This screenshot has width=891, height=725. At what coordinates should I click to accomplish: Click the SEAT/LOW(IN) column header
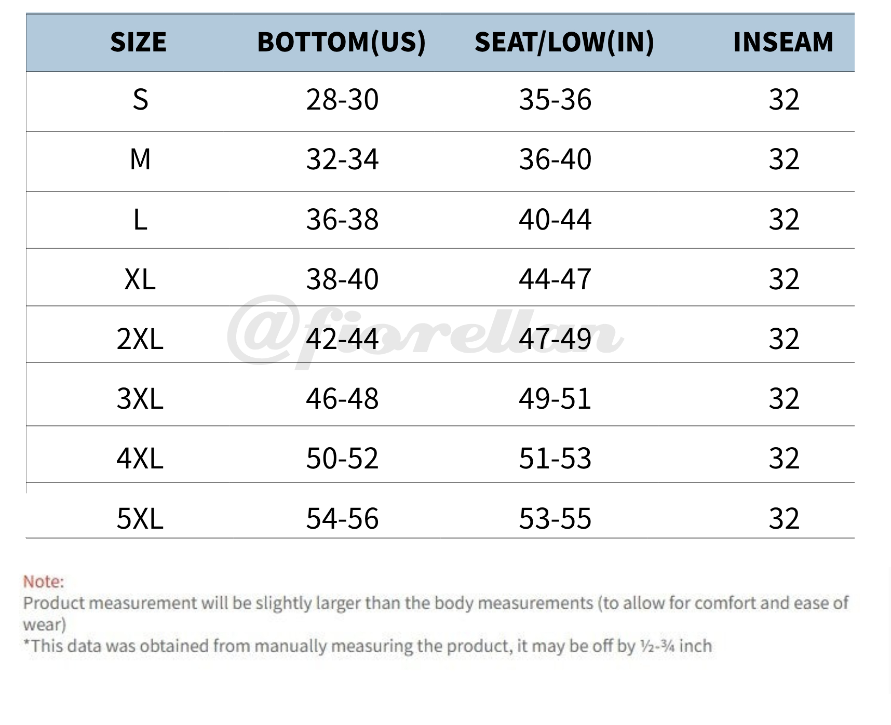coord(564,42)
